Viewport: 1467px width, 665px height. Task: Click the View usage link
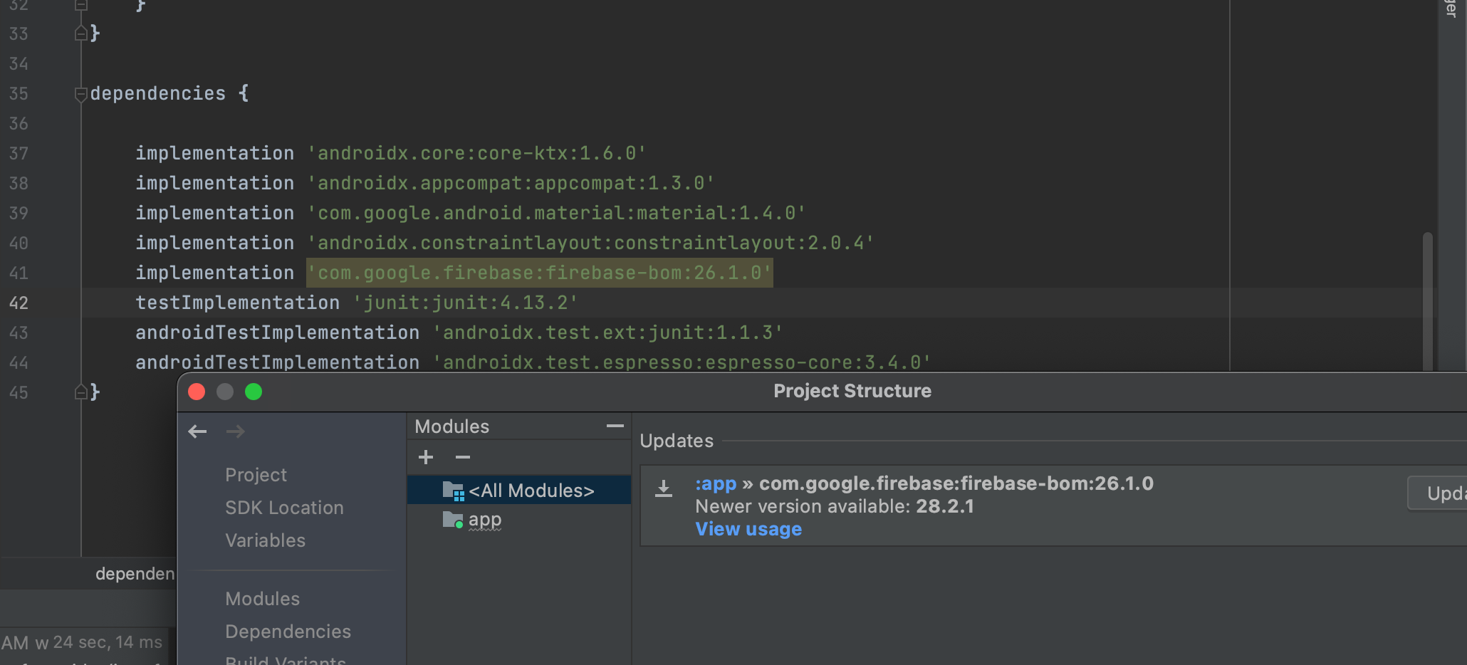click(748, 529)
